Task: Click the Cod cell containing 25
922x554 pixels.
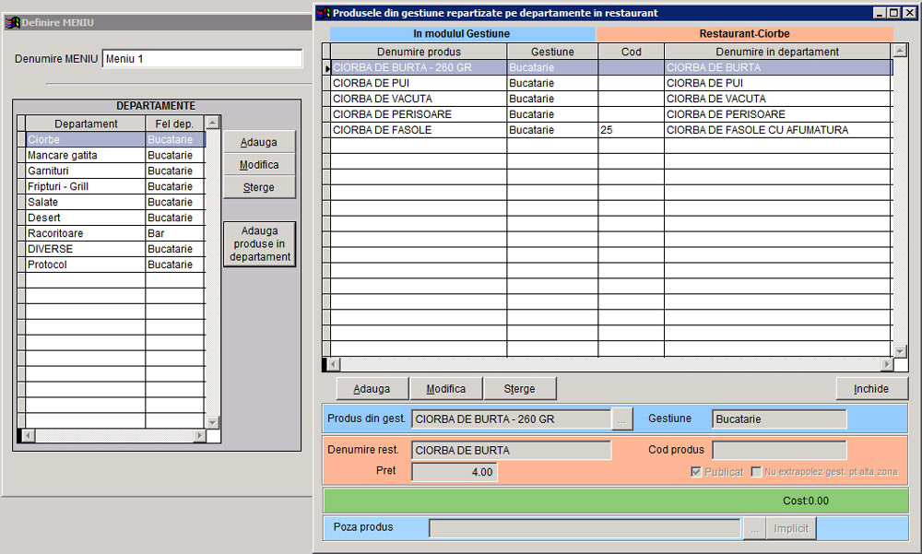Action: [631, 130]
